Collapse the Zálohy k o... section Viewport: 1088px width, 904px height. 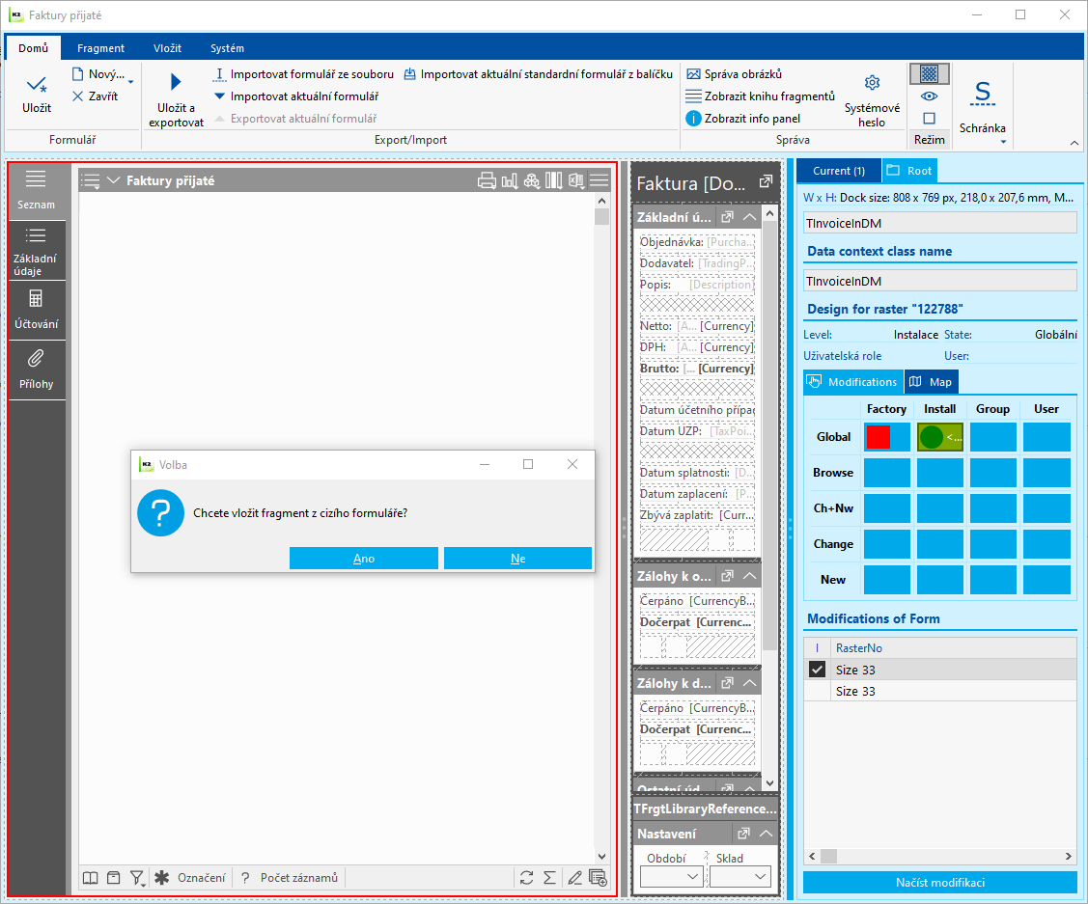click(x=749, y=575)
